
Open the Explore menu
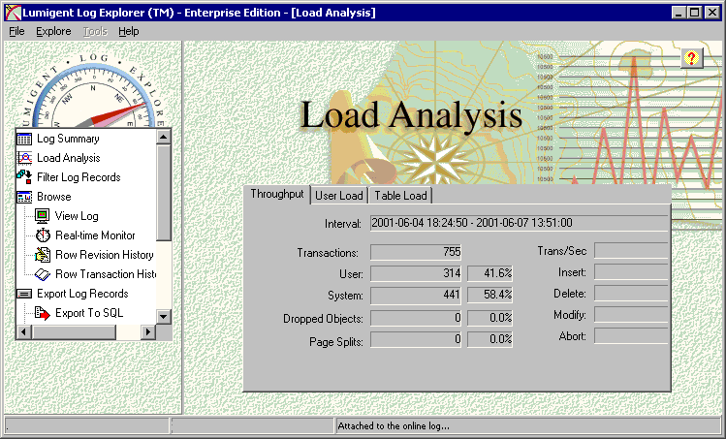(53, 31)
